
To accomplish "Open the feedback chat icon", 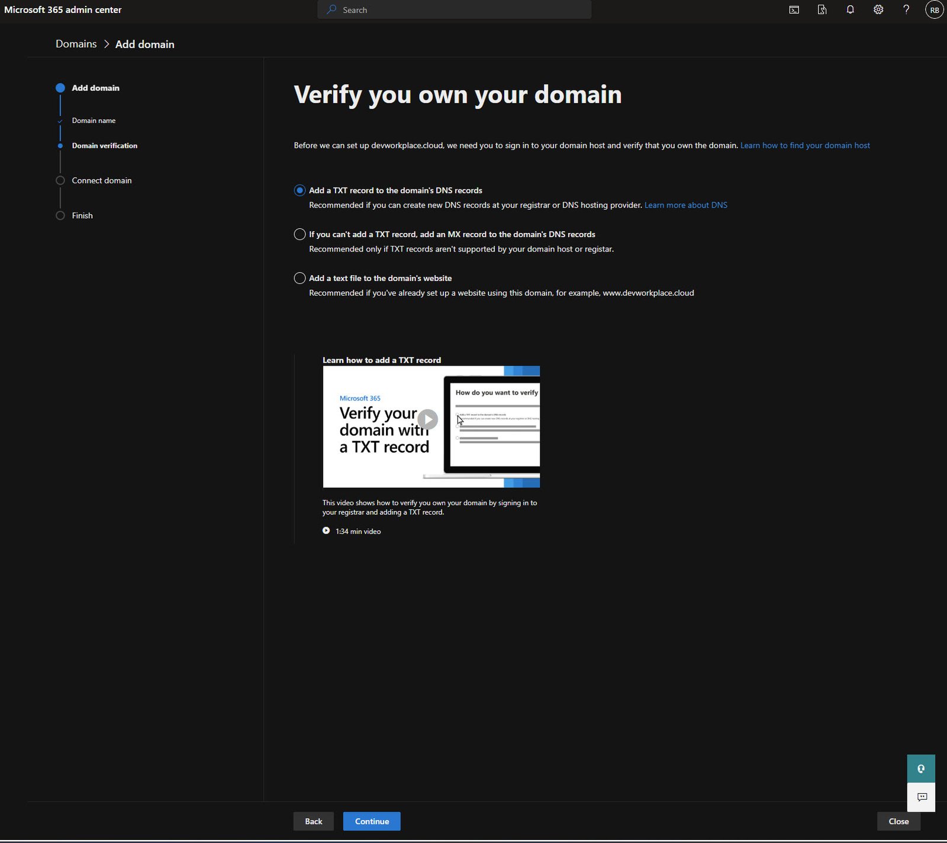I will click(x=921, y=797).
